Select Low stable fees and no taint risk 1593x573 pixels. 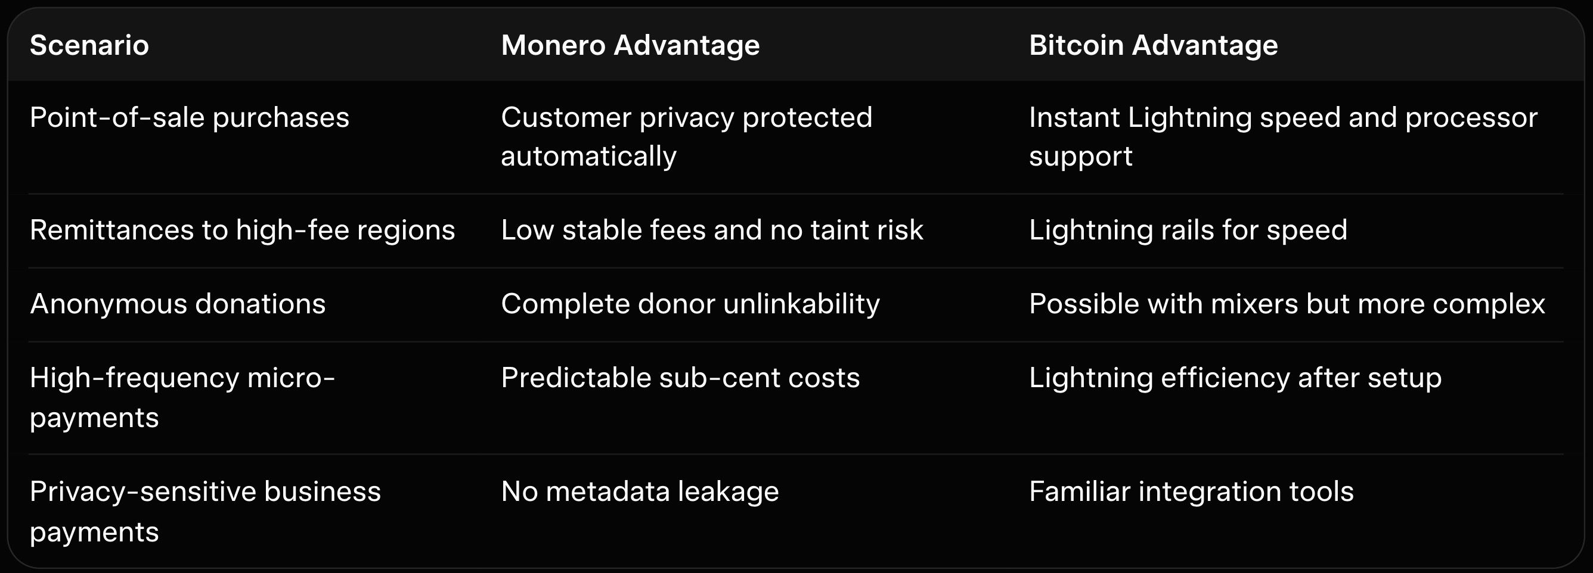[x=711, y=230]
